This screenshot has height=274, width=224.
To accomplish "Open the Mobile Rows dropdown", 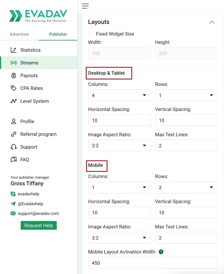I will (186, 187).
